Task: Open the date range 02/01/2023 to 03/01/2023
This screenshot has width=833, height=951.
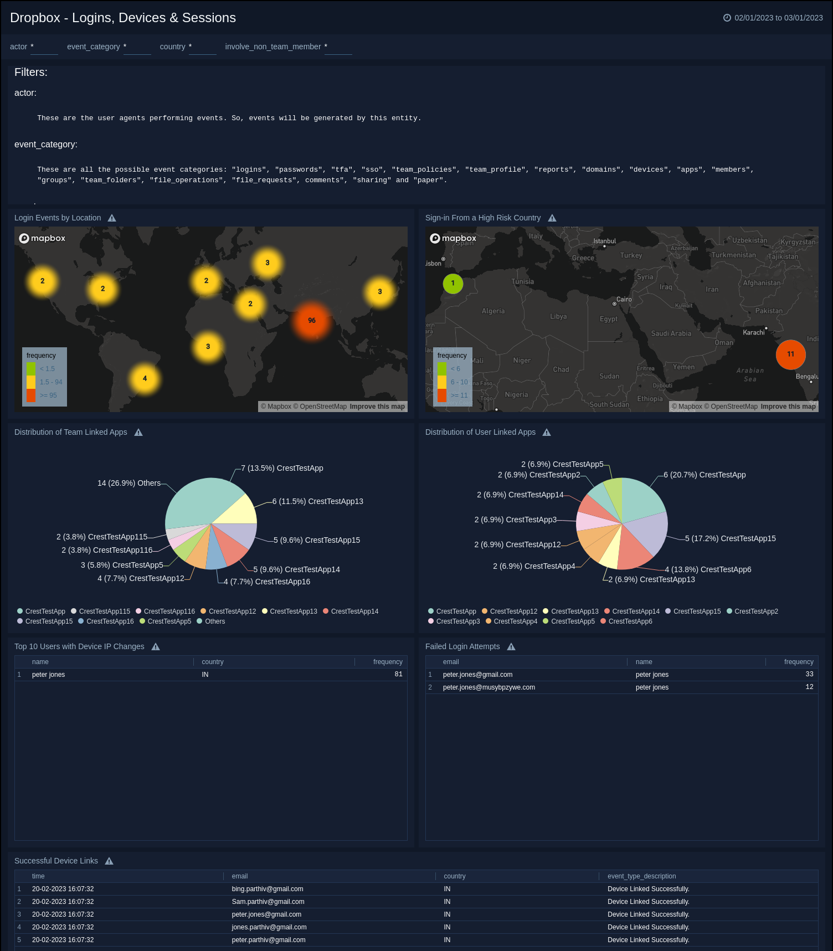Action: pyautogui.click(x=778, y=18)
